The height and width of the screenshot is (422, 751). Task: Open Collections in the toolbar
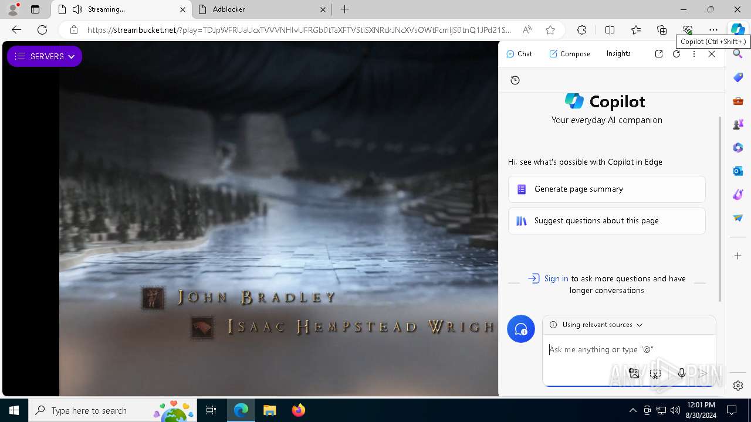coord(662,30)
